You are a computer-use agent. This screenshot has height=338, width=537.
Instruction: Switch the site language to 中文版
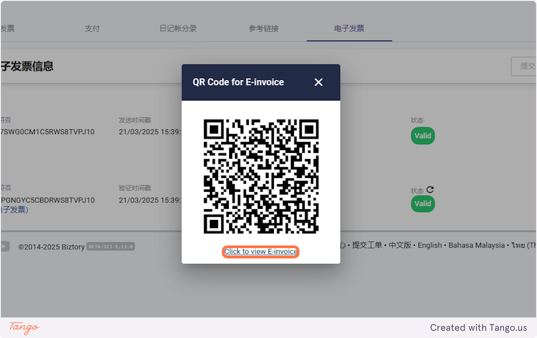[x=400, y=245]
